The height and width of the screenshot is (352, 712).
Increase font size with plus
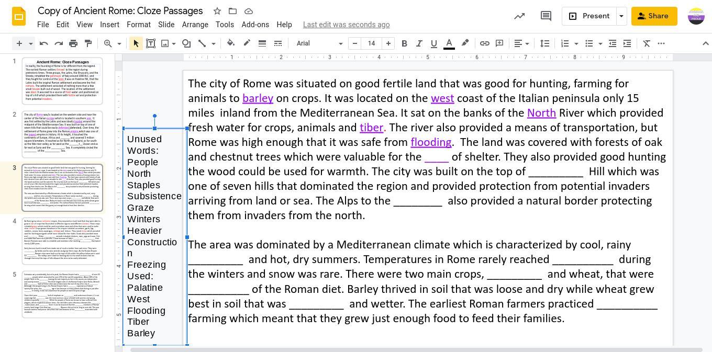pos(388,43)
